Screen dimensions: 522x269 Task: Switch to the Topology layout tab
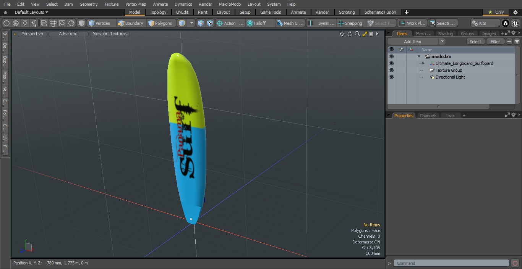tap(158, 12)
